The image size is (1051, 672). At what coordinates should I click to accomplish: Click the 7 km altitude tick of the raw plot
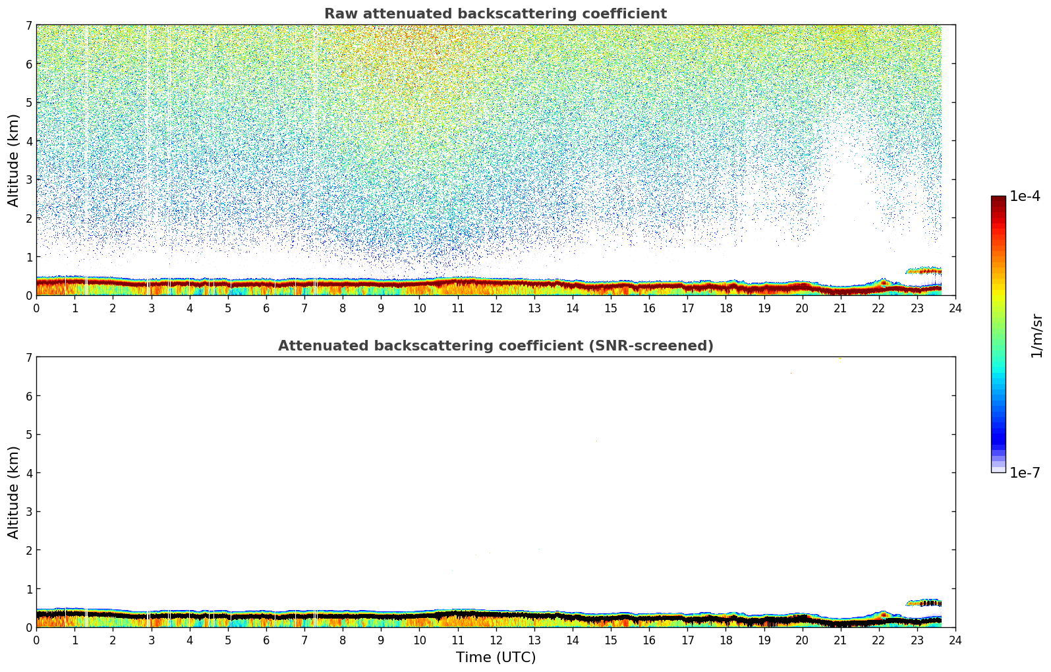point(28,26)
